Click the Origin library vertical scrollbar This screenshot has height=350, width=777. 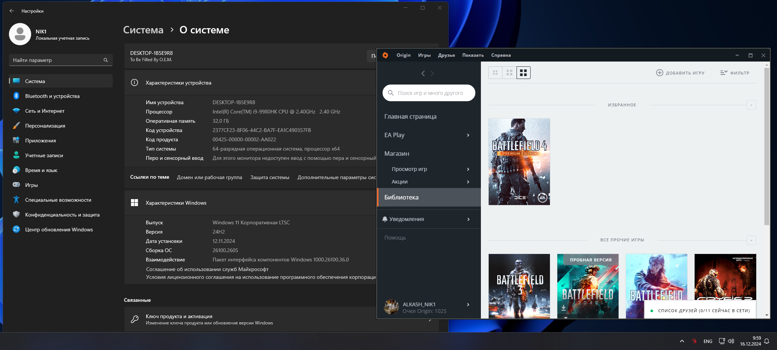pyautogui.click(x=767, y=146)
